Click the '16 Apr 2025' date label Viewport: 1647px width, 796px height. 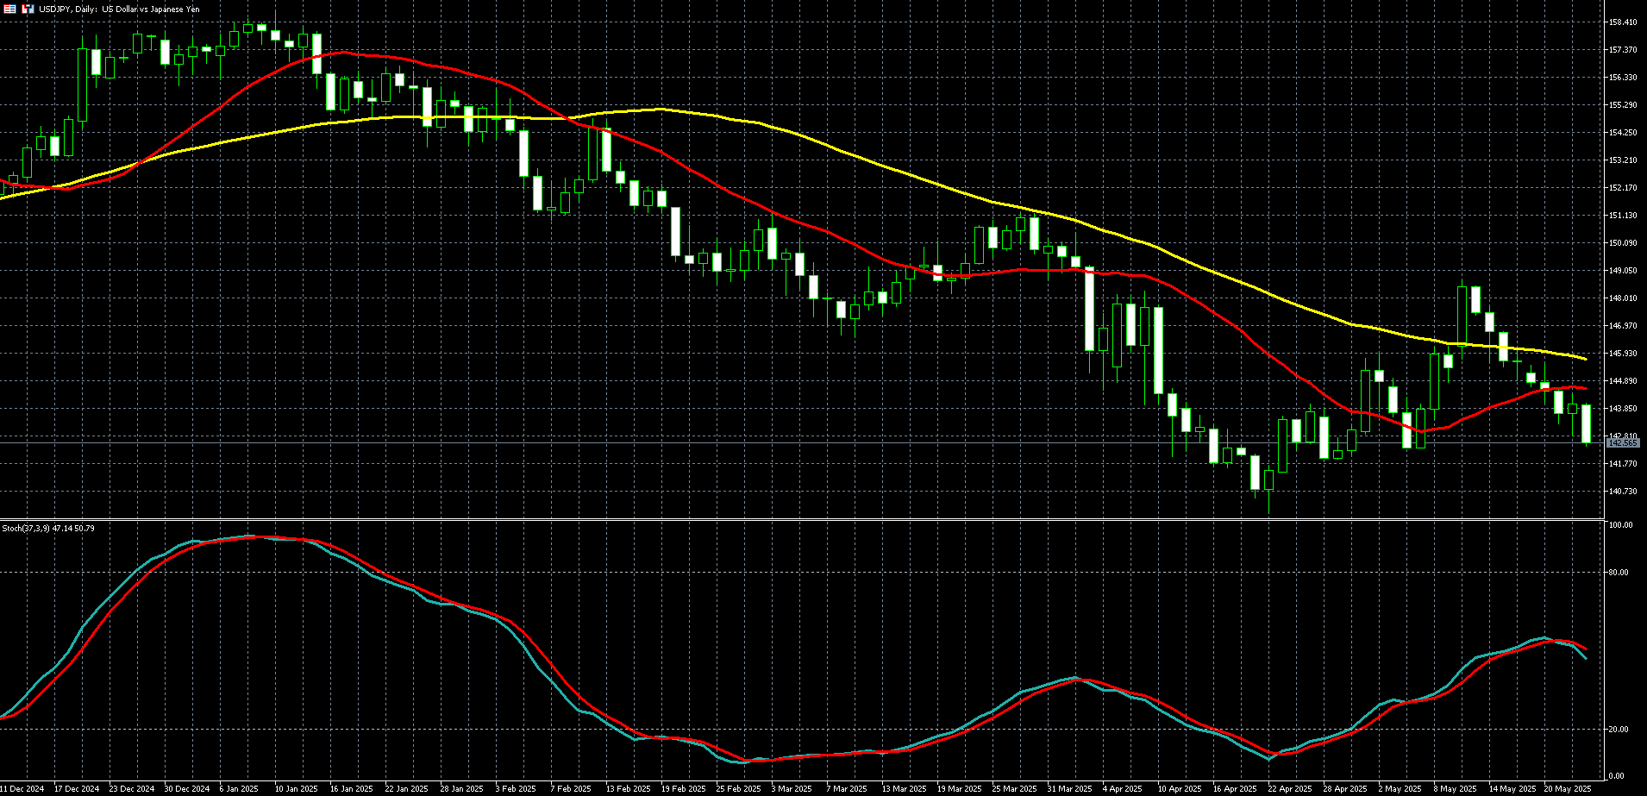point(1235,789)
